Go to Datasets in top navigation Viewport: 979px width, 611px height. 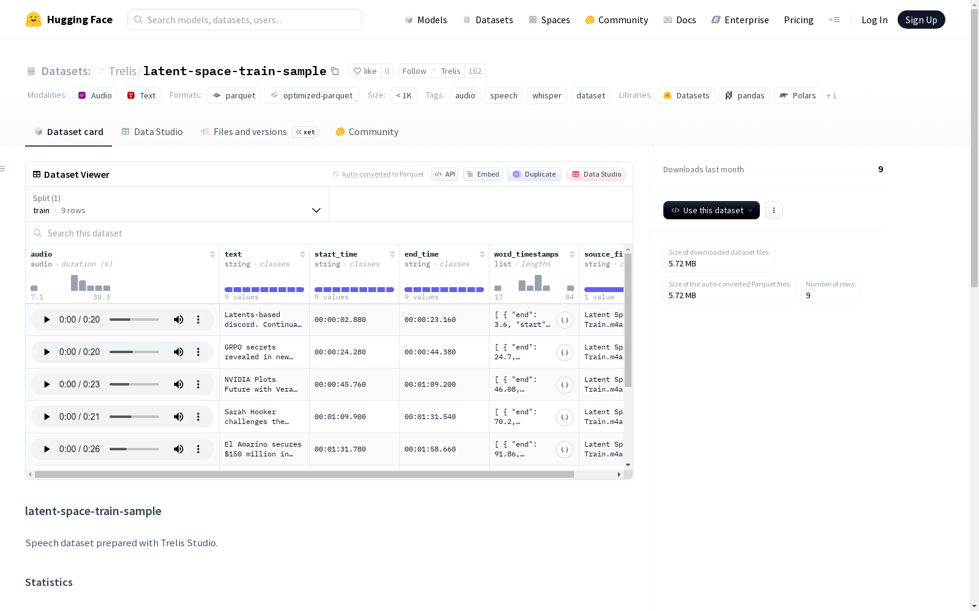click(x=488, y=20)
